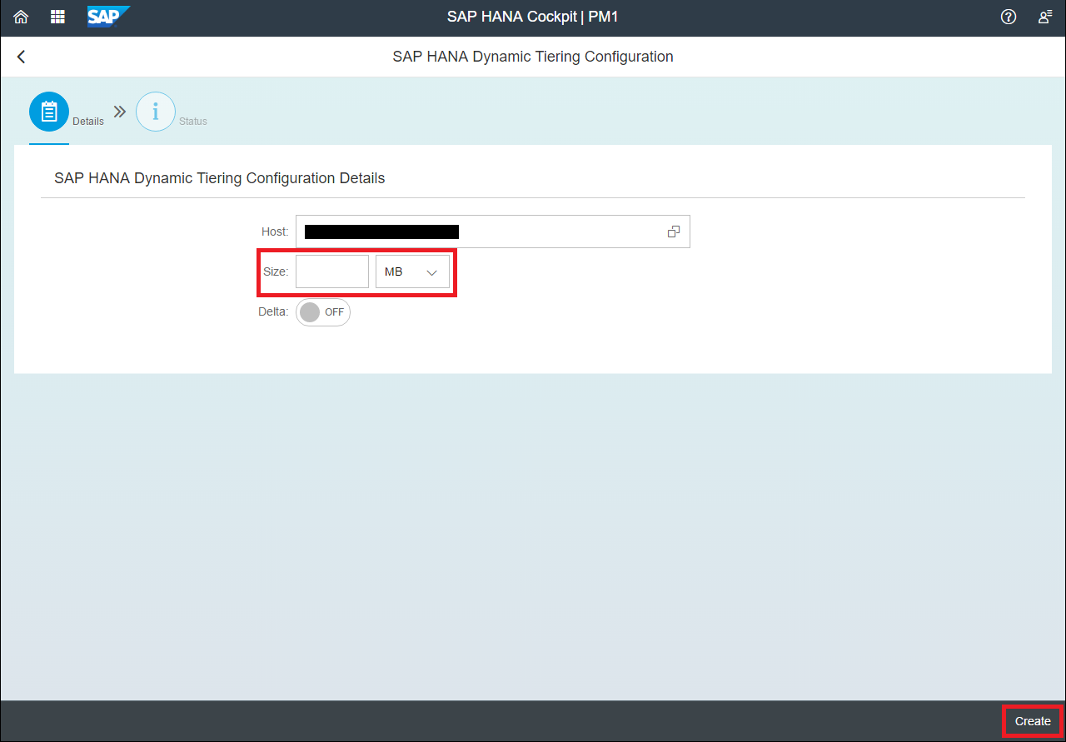Go to the Home page icon
The height and width of the screenshot is (742, 1066).
click(x=21, y=17)
